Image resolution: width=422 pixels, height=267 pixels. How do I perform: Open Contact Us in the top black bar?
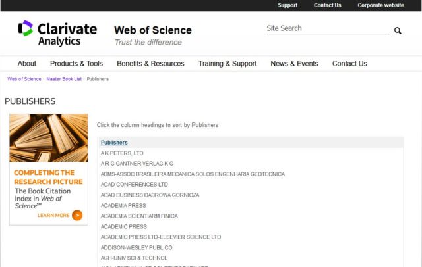[x=327, y=5]
